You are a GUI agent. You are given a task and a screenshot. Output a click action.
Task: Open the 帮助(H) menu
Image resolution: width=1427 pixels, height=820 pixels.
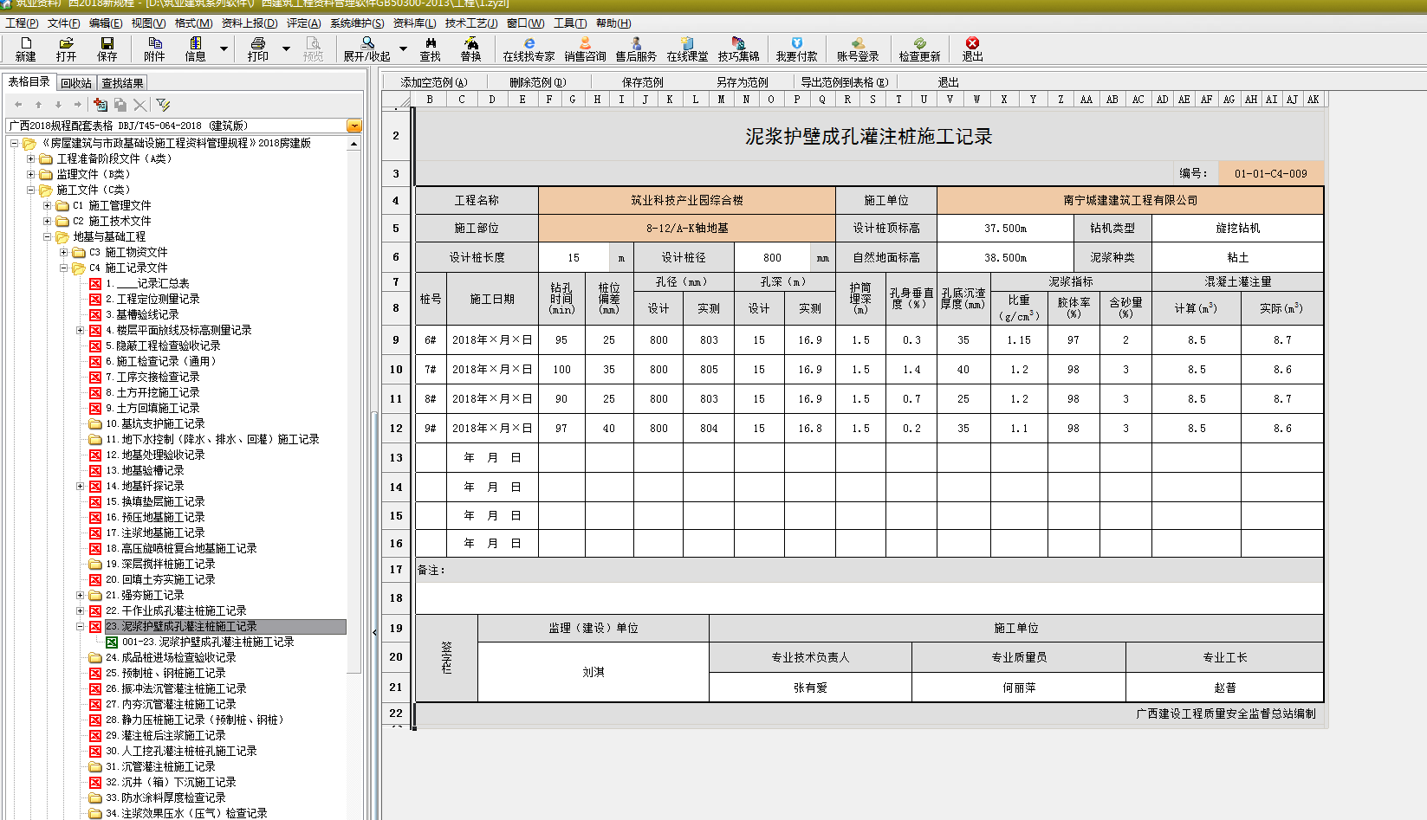click(x=613, y=23)
